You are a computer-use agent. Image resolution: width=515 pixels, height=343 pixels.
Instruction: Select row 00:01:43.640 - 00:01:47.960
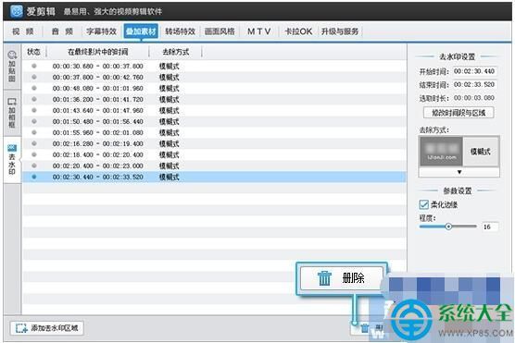pos(214,111)
